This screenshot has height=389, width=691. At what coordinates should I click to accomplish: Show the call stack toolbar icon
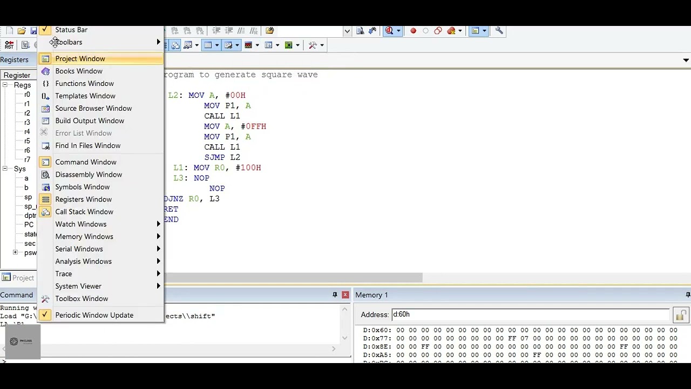175,45
